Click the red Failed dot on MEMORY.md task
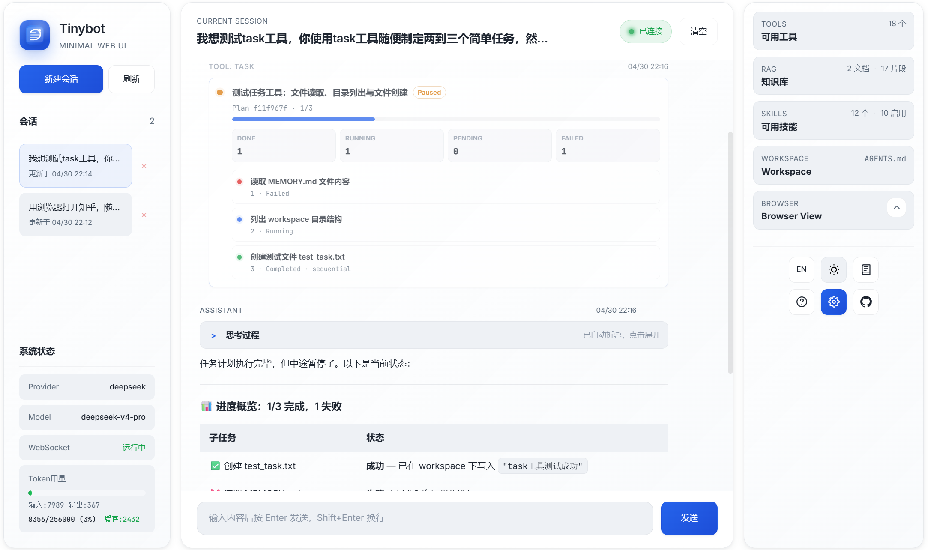This screenshot has width=928, height=550. tap(239, 182)
